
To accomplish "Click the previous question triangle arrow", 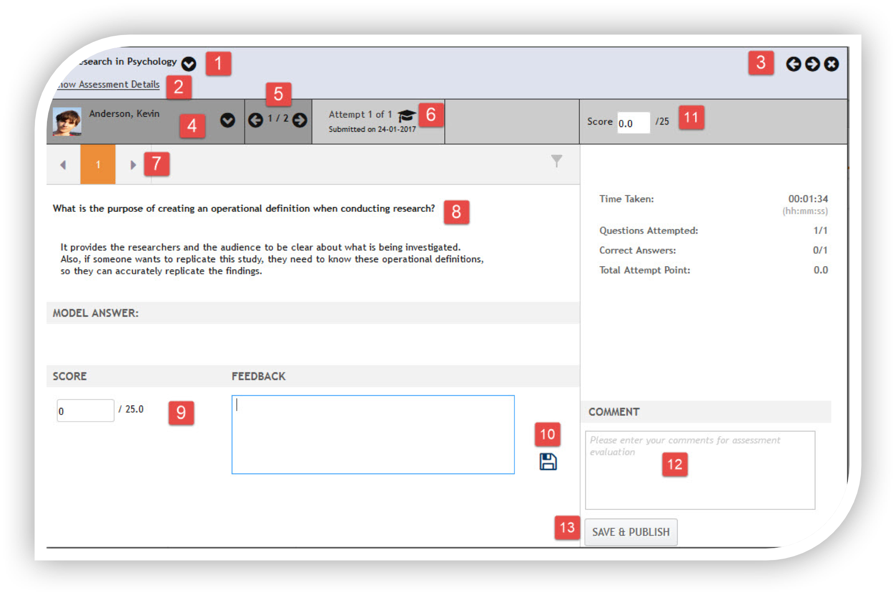I will pos(63,165).
